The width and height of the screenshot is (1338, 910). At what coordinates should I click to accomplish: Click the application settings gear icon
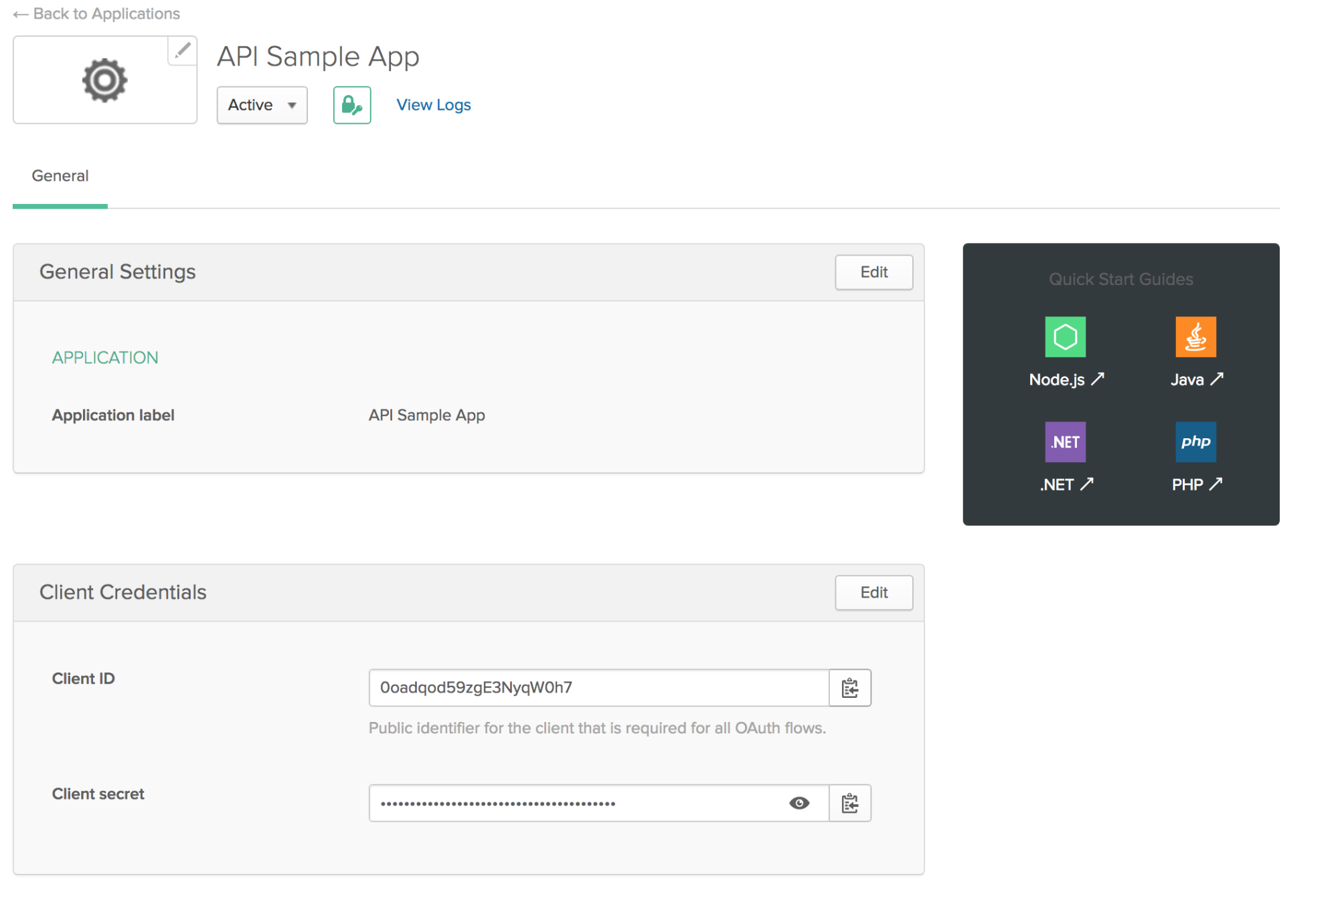(x=104, y=79)
